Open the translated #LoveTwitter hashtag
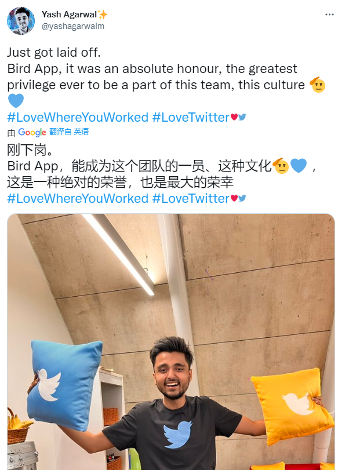The height and width of the screenshot is (470, 338). [191, 198]
